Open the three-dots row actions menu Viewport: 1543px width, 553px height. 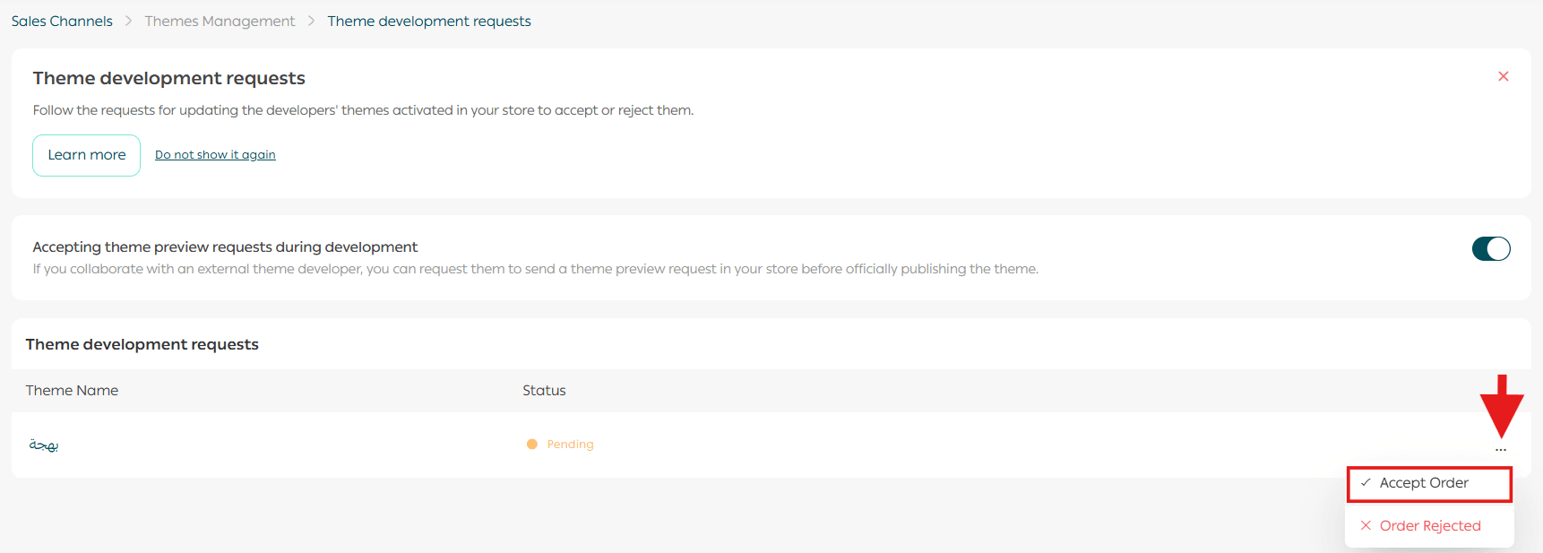tap(1500, 450)
